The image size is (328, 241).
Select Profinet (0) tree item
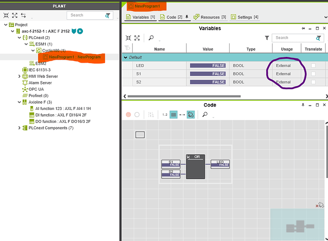[35, 95]
